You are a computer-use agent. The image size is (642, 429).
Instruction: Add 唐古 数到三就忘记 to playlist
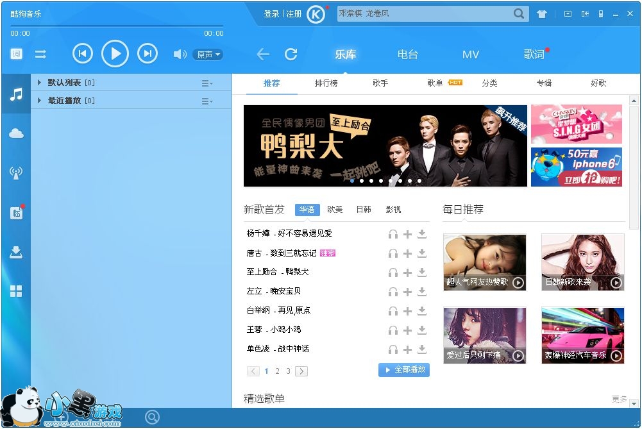click(x=407, y=253)
